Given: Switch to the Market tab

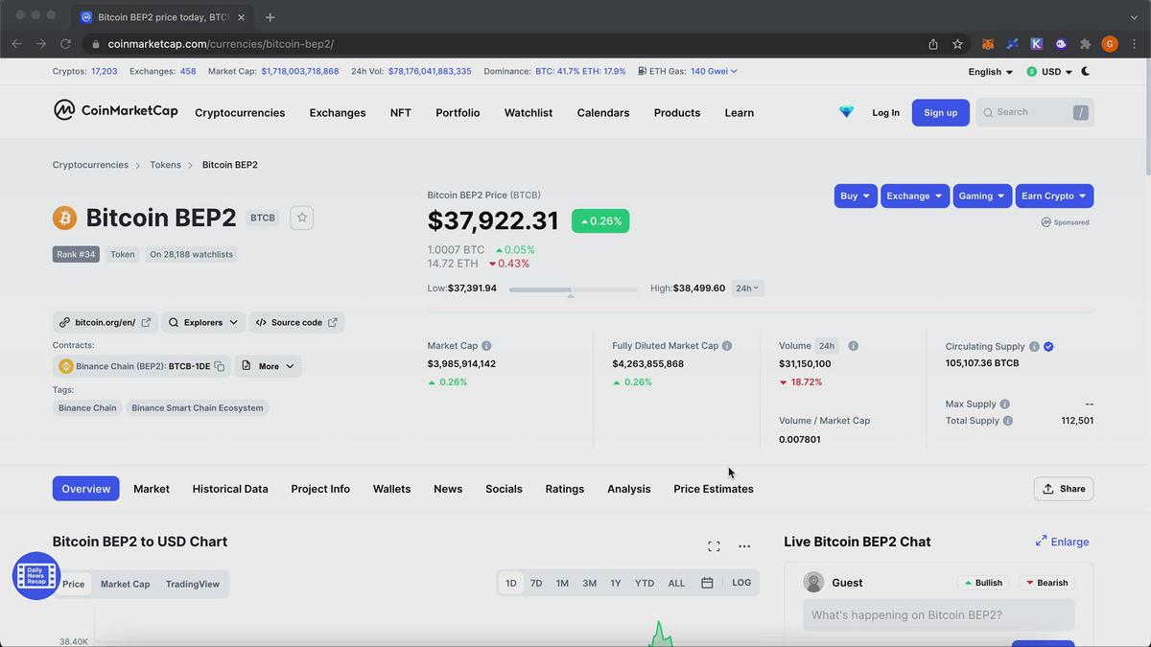Looking at the screenshot, I should 152,489.
